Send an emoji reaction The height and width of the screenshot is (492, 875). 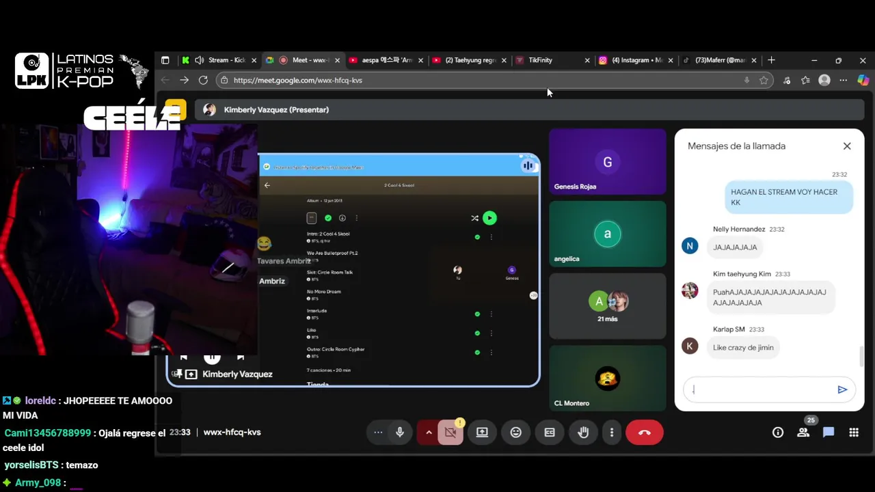(x=516, y=433)
